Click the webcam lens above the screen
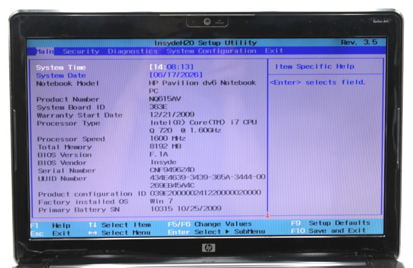413x268 pixels. 207,21
